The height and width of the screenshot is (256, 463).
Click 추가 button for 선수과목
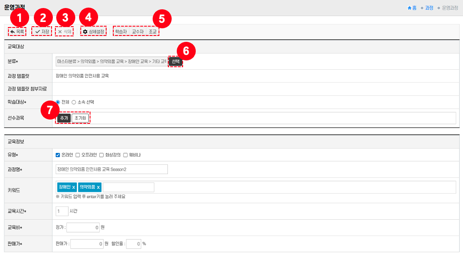[64, 118]
